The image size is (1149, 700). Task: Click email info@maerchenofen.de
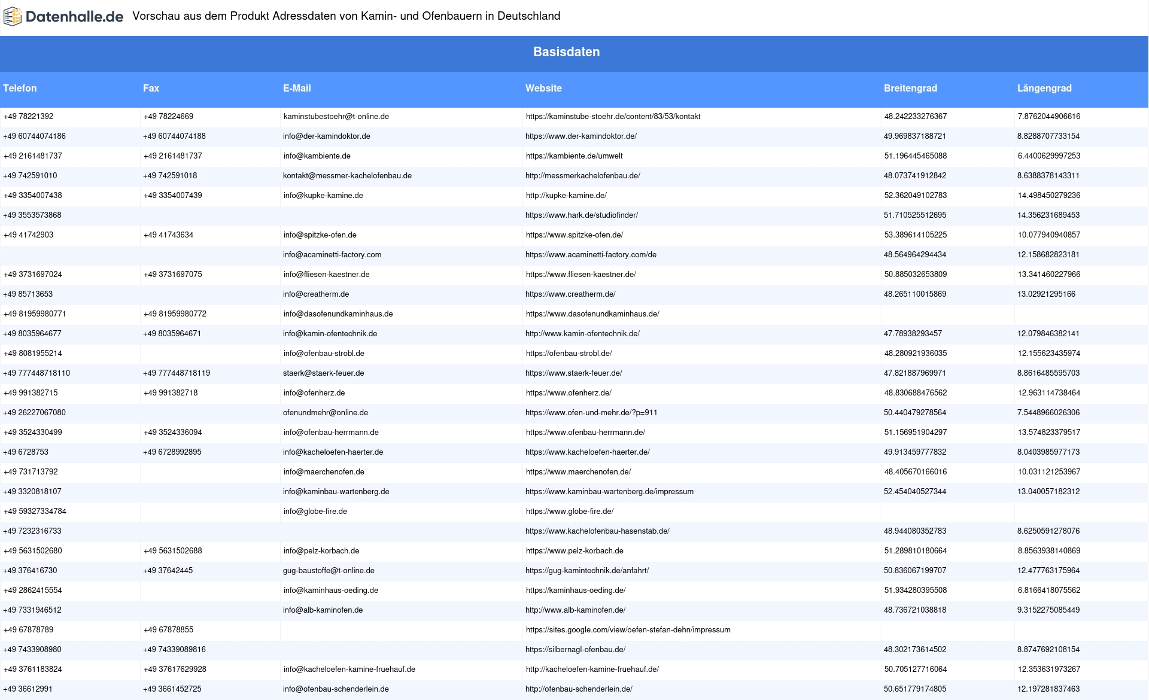pyautogui.click(x=324, y=472)
